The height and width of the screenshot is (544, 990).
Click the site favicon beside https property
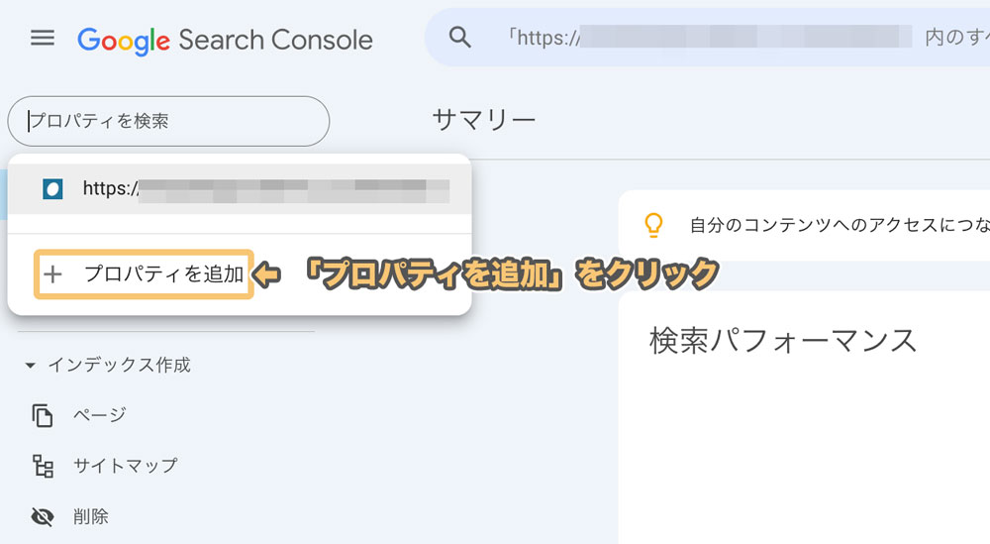(52, 189)
